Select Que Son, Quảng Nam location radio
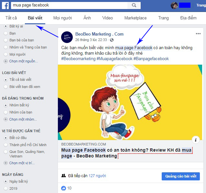Viewport: 206px width, 193px height. (5, 152)
